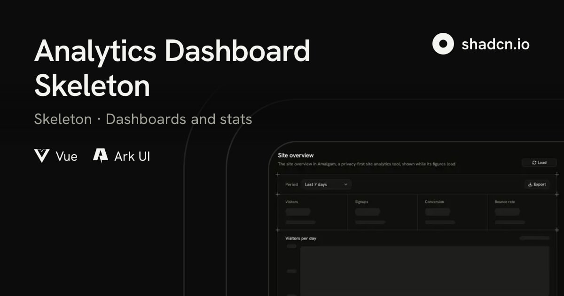Click the Period label
The image size is (564, 296).
pos(291,185)
